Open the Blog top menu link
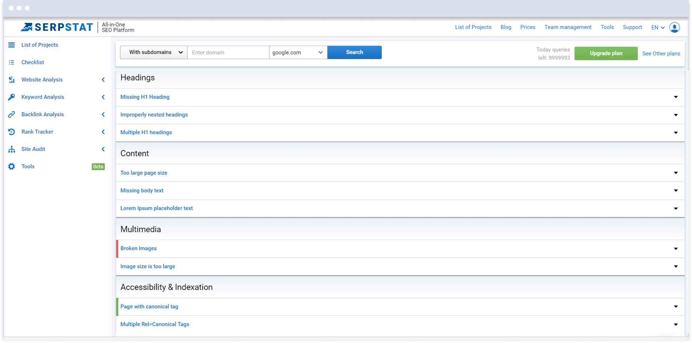This screenshot has width=692, height=343. (x=506, y=27)
